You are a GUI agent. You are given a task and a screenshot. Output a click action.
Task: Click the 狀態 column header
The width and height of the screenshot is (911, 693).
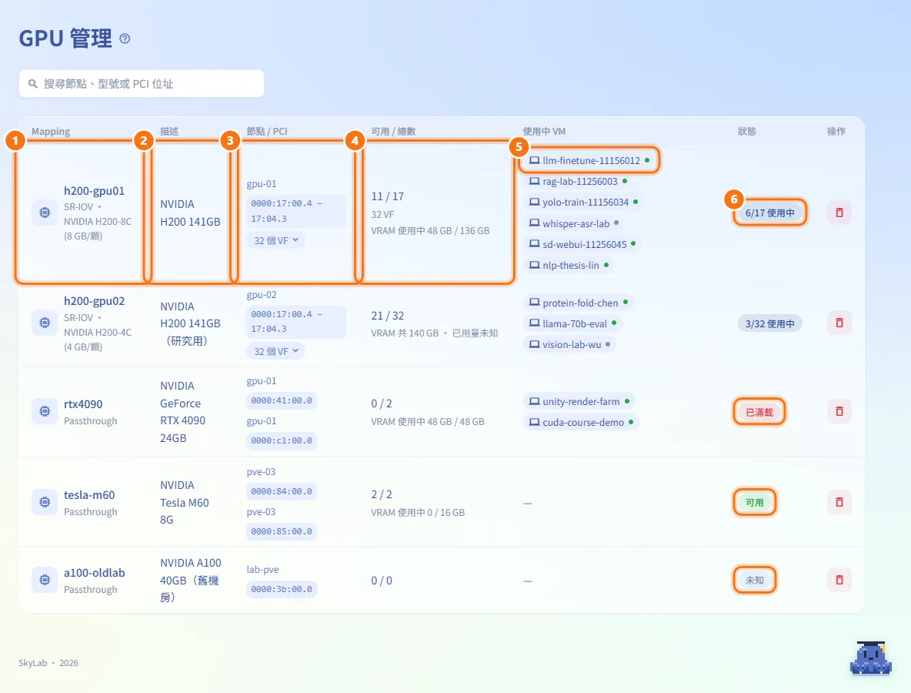click(x=746, y=132)
